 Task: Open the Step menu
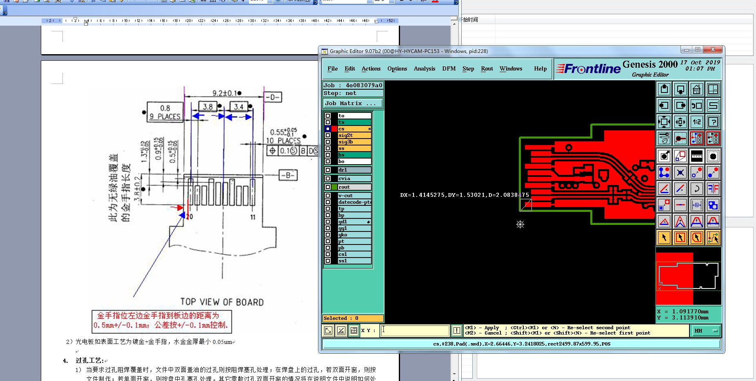(468, 69)
